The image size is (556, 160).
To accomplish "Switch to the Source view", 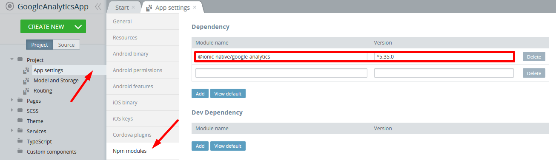I will 66,45.
